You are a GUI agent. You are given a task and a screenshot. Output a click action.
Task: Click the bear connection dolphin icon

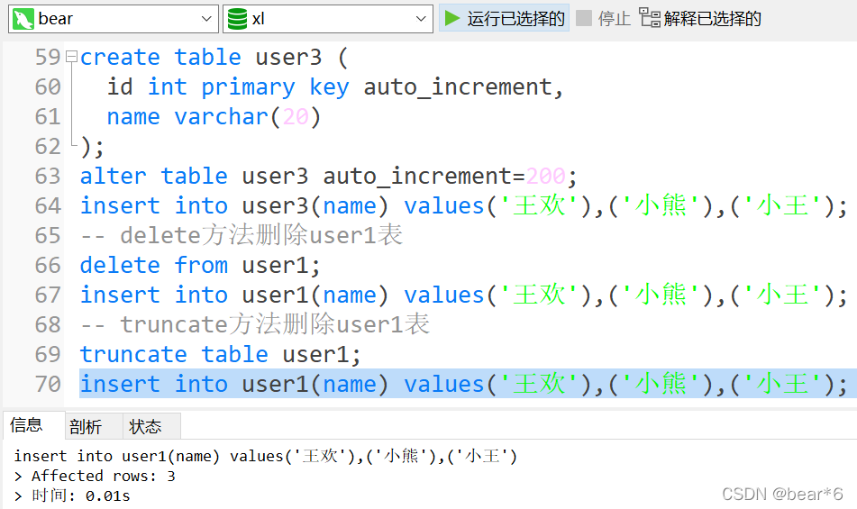(23, 19)
